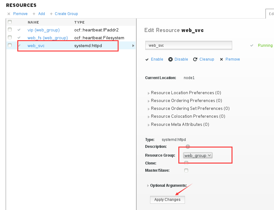This screenshot has height=210, width=274.
Task: Click the Add resource link
Action: point(42,14)
